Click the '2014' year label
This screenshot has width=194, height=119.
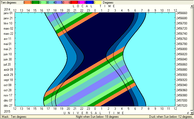coord(7,10)
